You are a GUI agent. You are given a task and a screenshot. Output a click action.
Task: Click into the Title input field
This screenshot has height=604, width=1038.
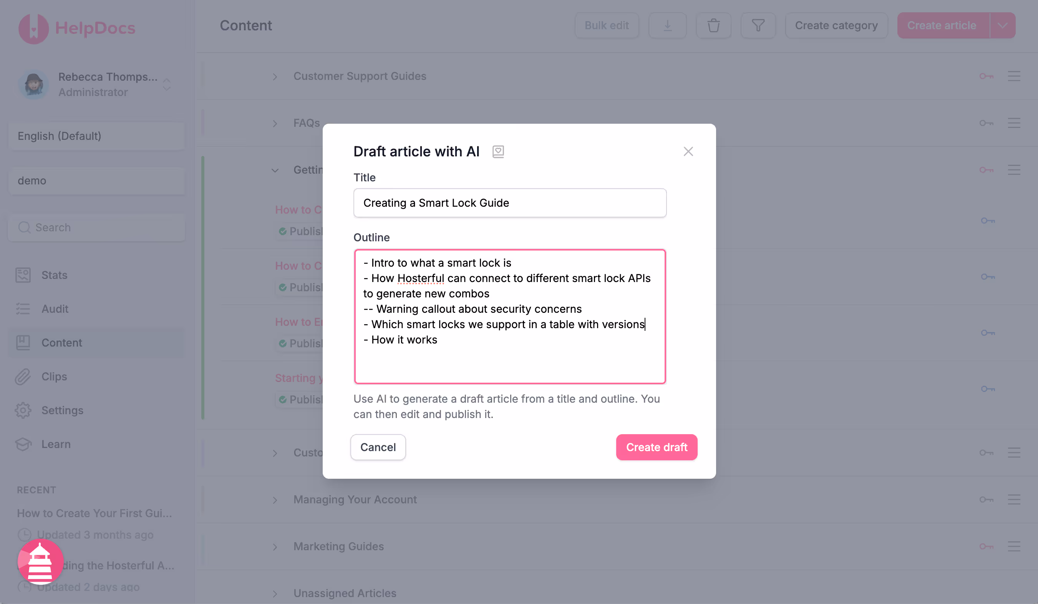point(509,203)
